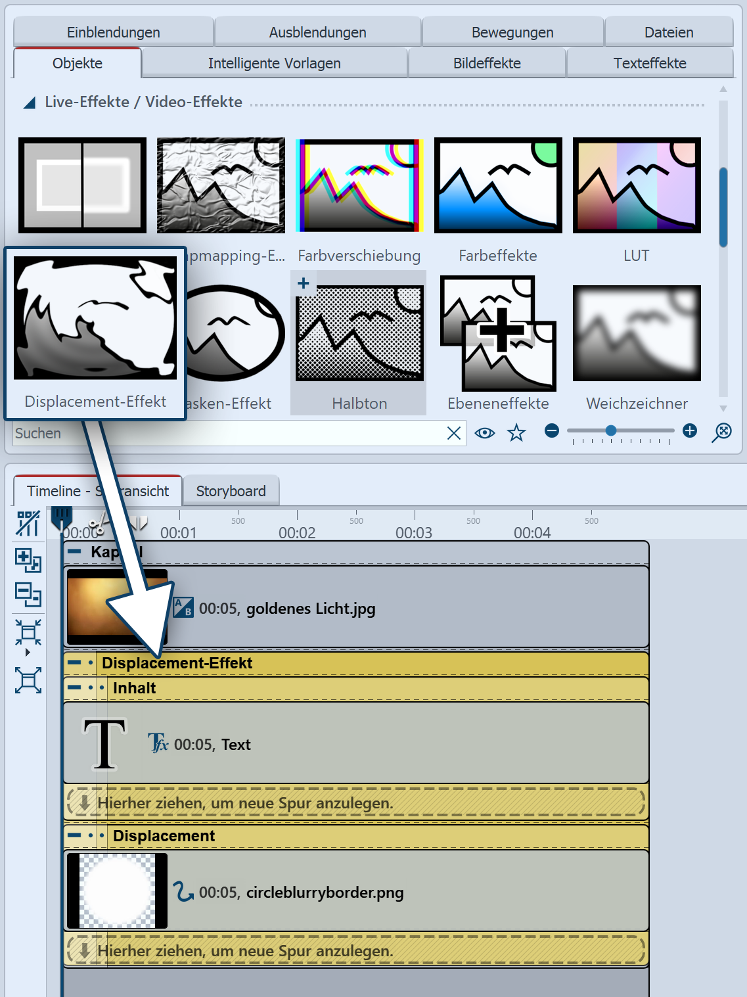Pick the Ebeneneffekte effect icon

pos(498,334)
